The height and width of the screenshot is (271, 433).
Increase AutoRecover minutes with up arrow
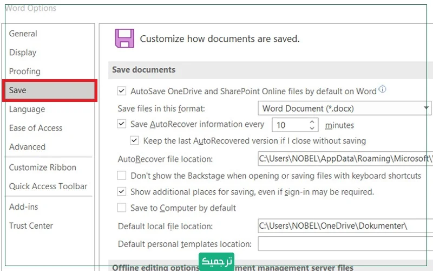pos(312,122)
